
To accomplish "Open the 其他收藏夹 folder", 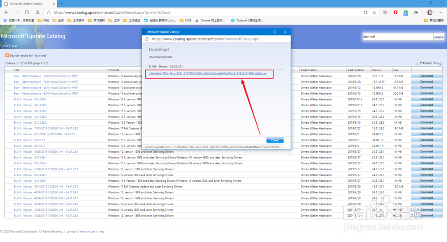I will [x=434, y=21].
